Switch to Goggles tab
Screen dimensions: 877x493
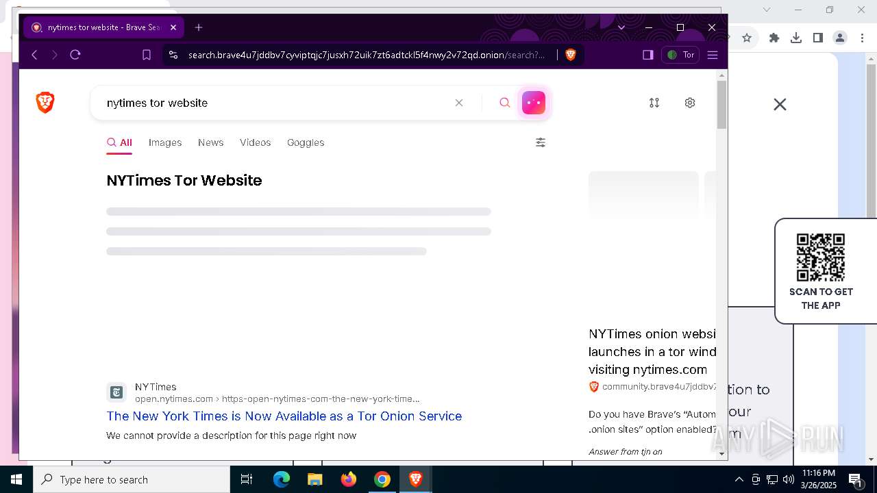tap(306, 142)
